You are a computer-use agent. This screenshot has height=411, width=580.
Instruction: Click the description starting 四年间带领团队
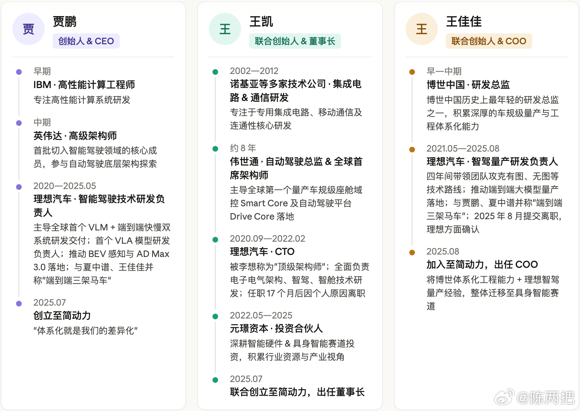(494, 203)
